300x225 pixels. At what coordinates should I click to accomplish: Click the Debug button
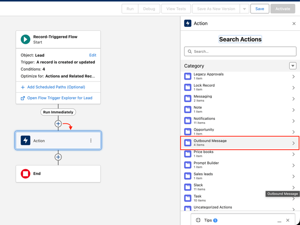(149, 9)
